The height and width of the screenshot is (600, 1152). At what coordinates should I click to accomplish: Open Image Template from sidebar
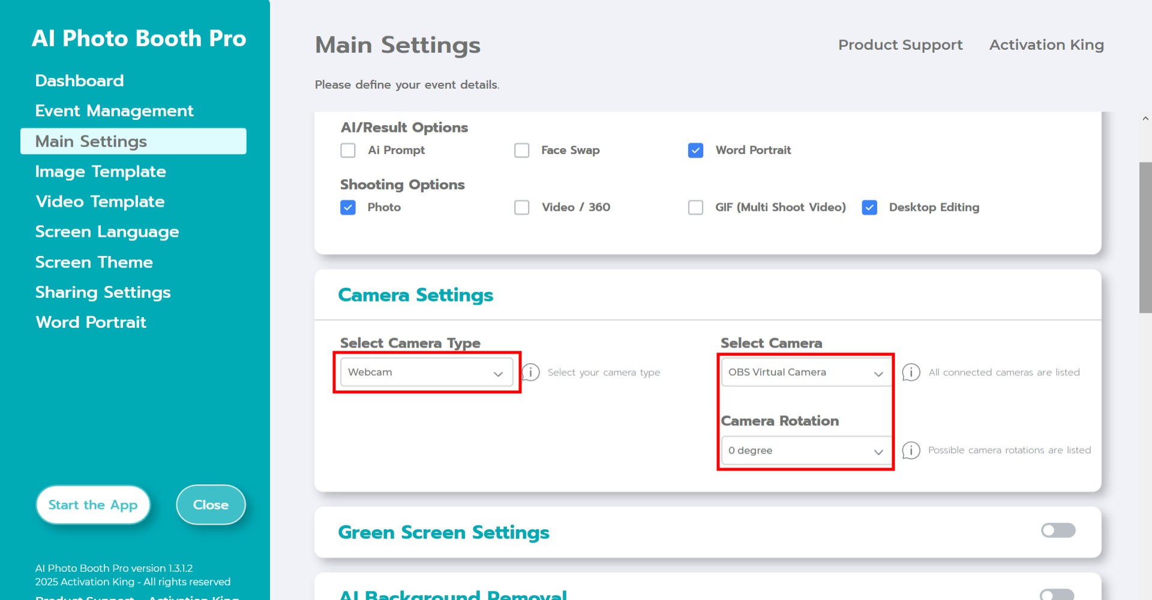[x=100, y=172]
